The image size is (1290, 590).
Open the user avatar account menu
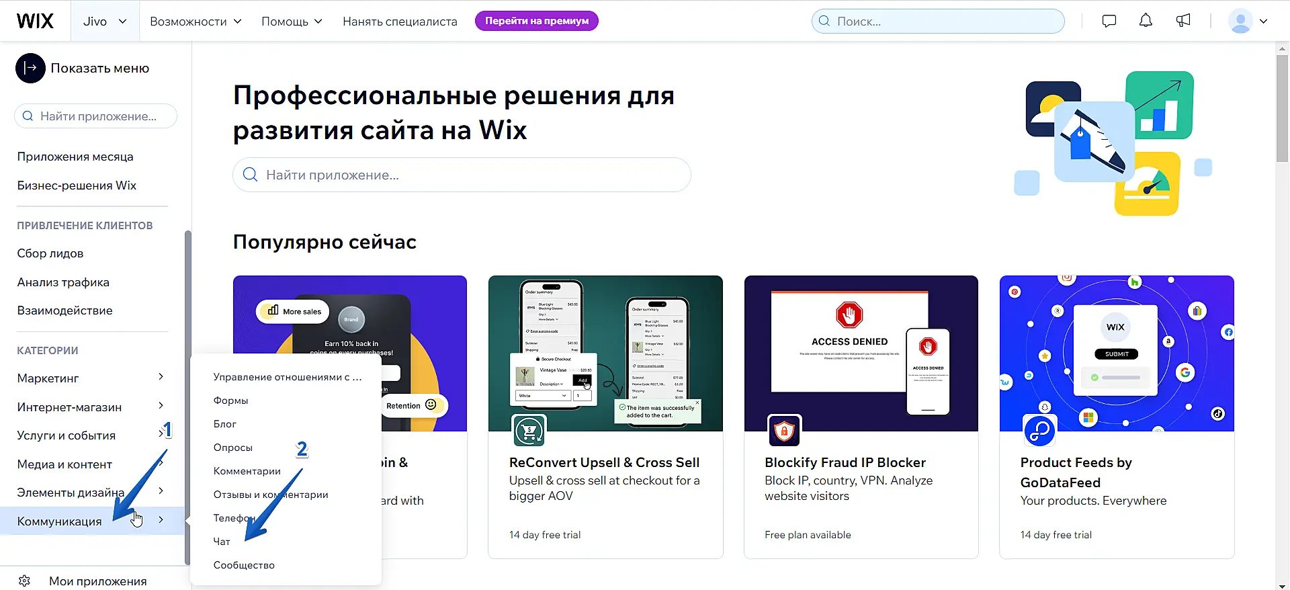(x=1240, y=21)
